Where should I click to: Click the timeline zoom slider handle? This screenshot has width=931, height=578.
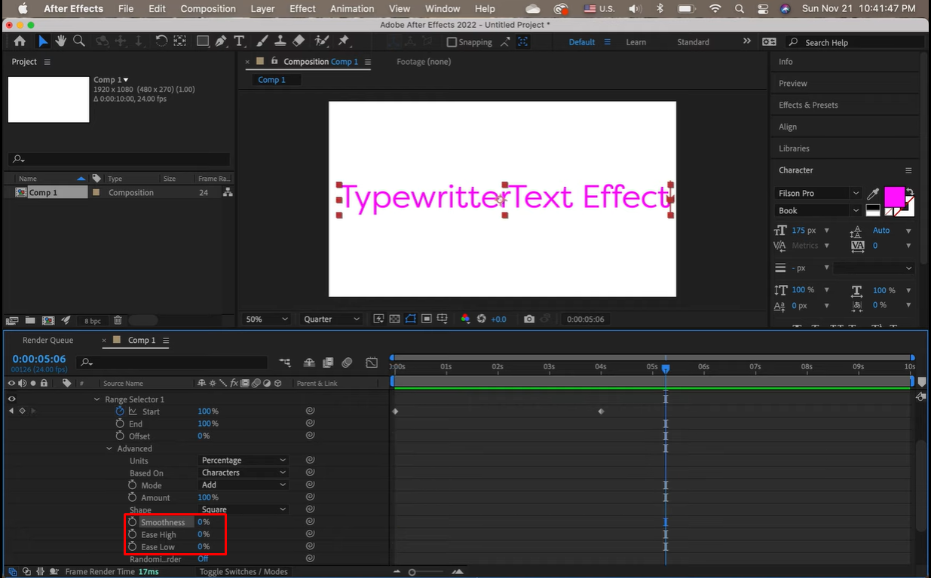tap(412, 572)
